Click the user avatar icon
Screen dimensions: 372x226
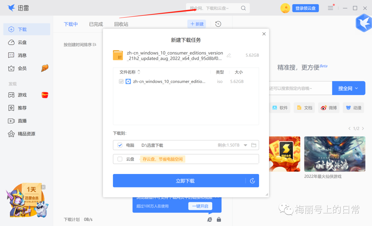click(285, 8)
